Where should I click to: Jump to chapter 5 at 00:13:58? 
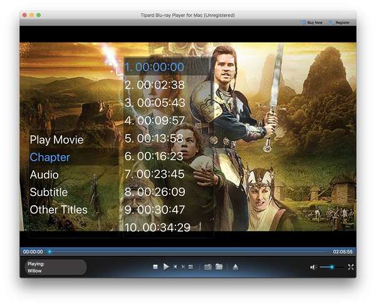click(154, 138)
